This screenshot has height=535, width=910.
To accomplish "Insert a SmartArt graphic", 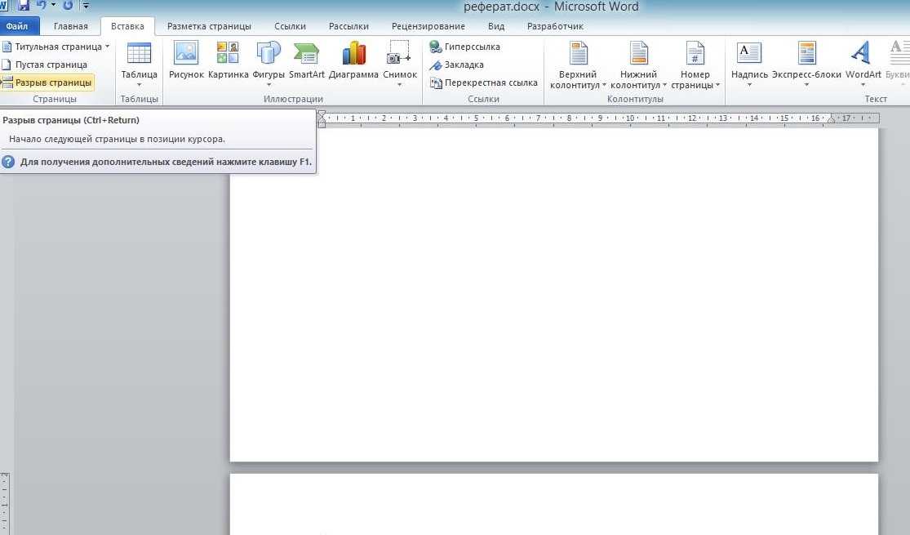I will [306, 60].
